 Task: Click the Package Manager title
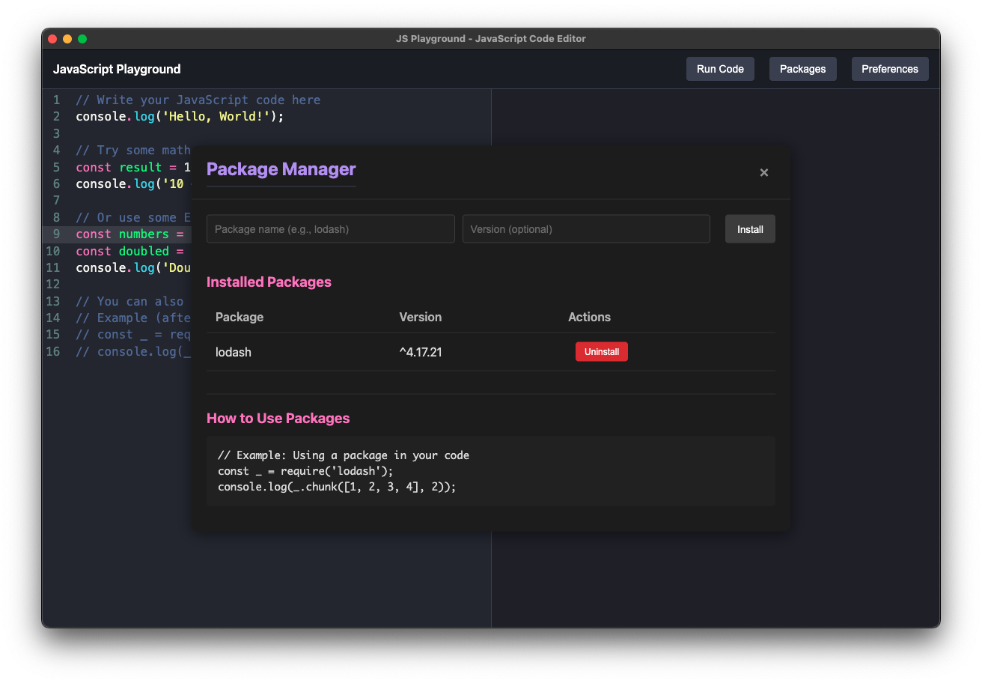(281, 169)
